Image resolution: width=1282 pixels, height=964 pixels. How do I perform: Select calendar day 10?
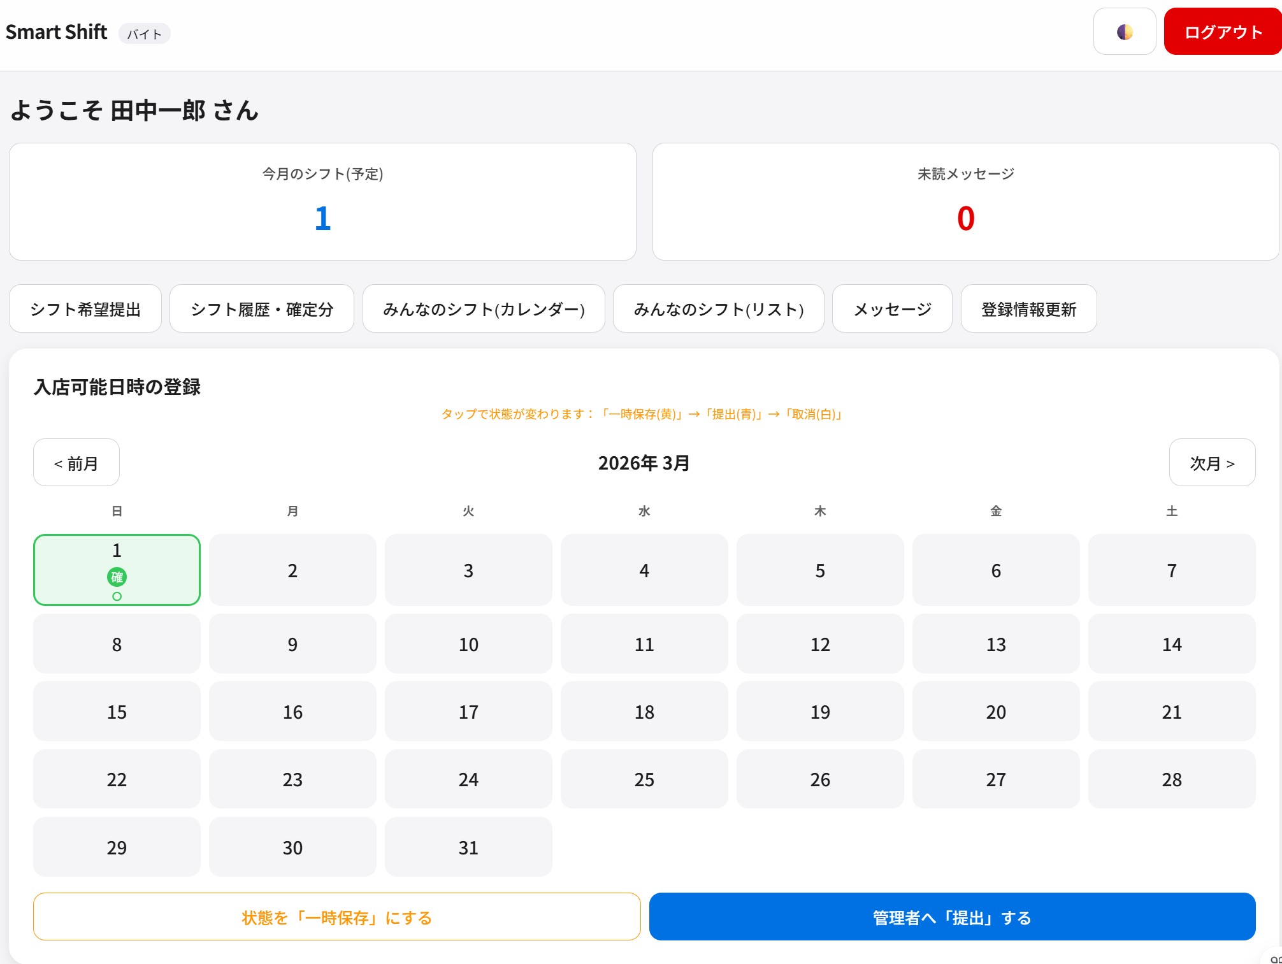(468, 644)
